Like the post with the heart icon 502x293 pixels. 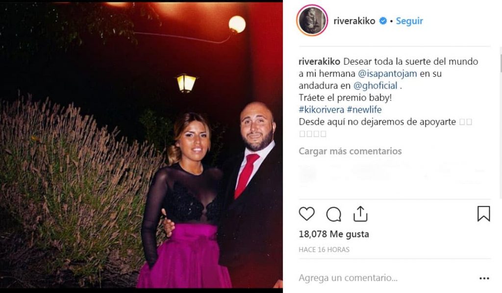click(307, 214)
